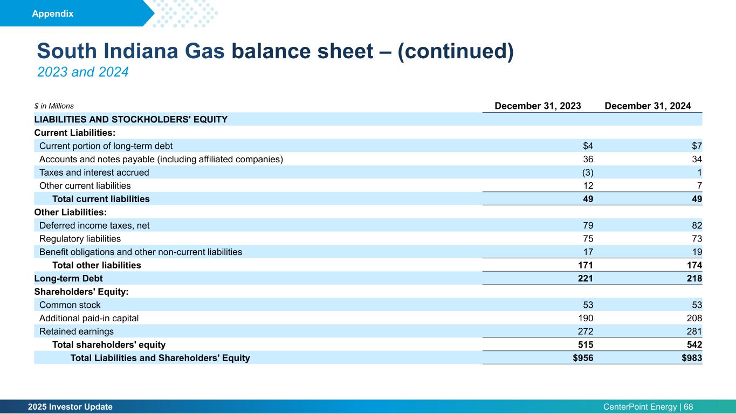
Task: Click the Appendix section tab
Action: coord(52,14)
